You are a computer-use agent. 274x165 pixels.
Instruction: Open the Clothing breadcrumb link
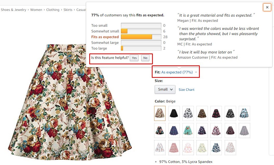[x=53, y=10]
